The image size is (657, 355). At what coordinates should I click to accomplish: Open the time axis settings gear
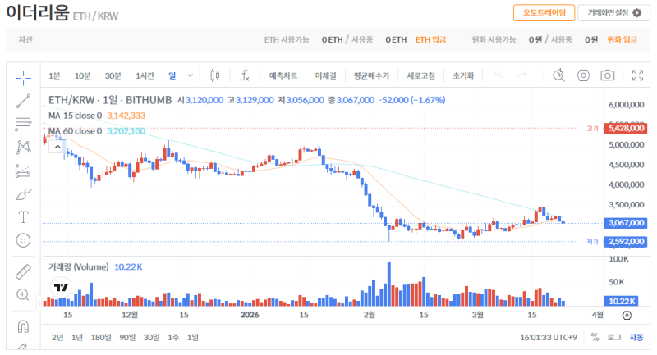click(627, 316)
